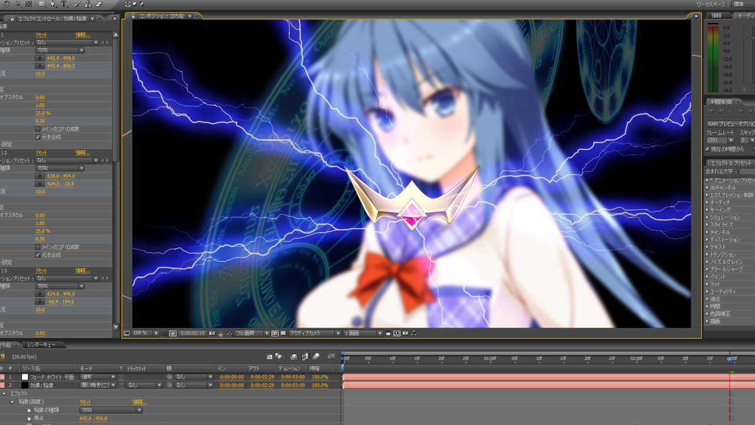Click the Flowchart icon in viewer footer

pyautogui.click(x=413, y=333)
